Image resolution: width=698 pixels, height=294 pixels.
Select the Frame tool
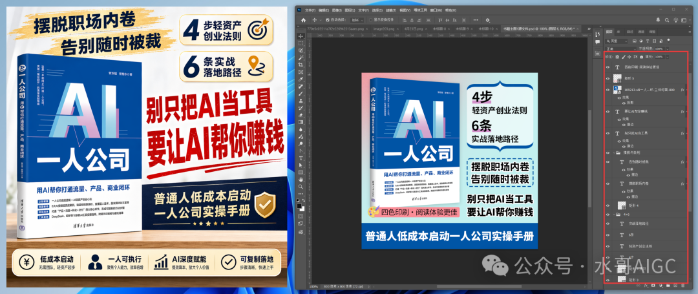301,72
